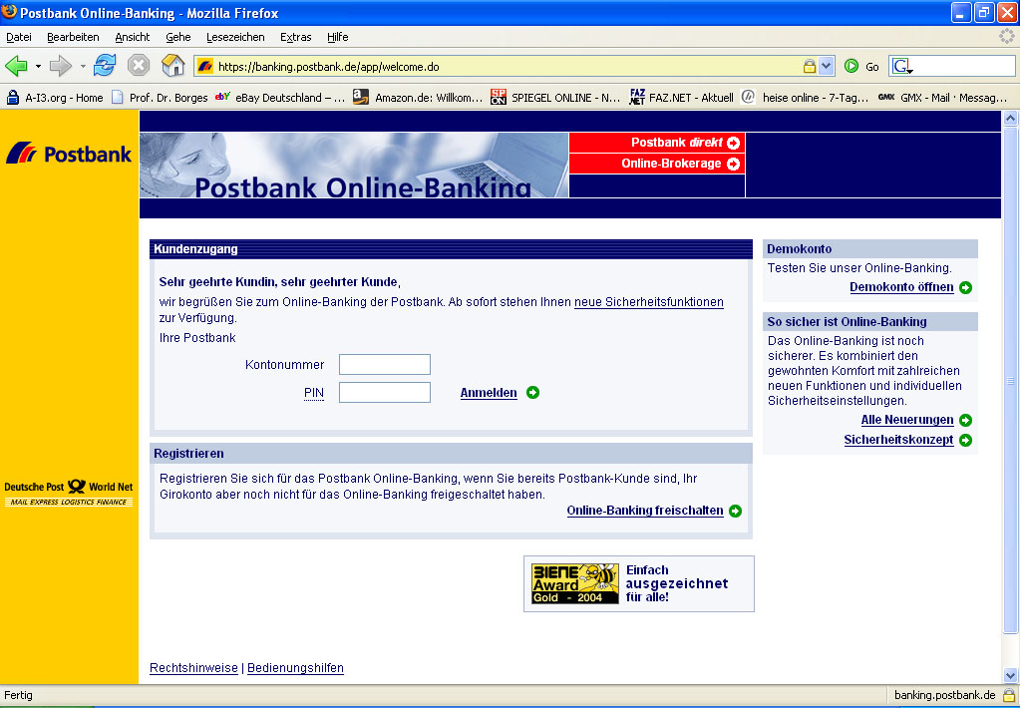Viewport: 1020px width, 708px height.
Task: Click the vertical scrollbar down arrow
Action: pyautogui.click(x=1010, y=675)
